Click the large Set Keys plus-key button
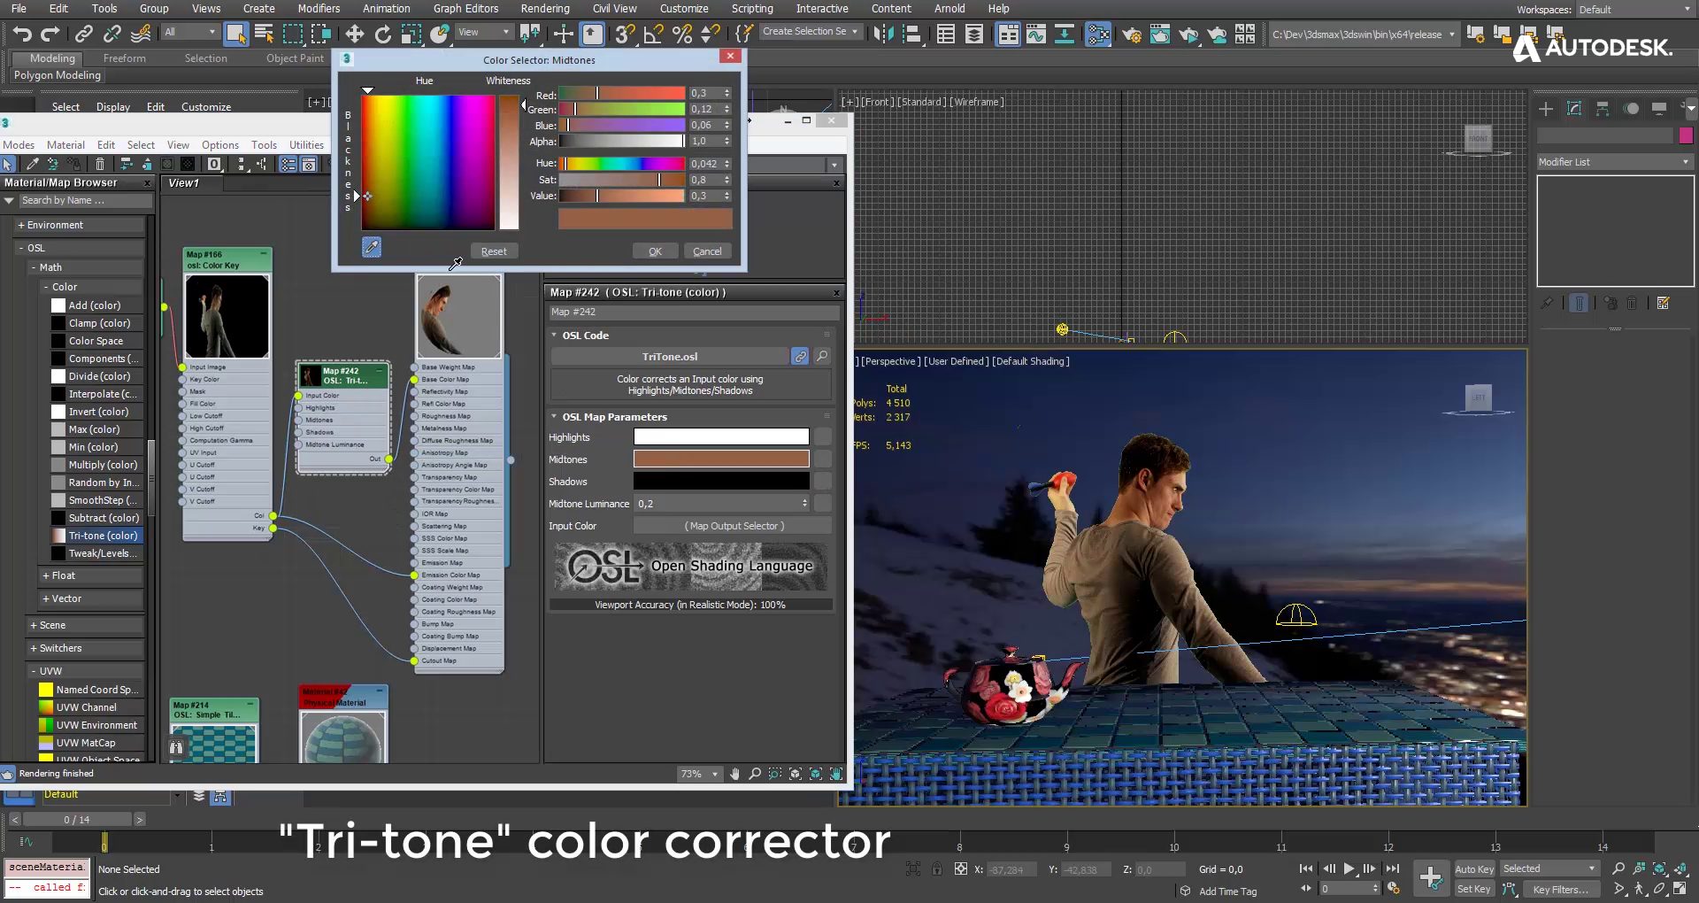 1431,877
